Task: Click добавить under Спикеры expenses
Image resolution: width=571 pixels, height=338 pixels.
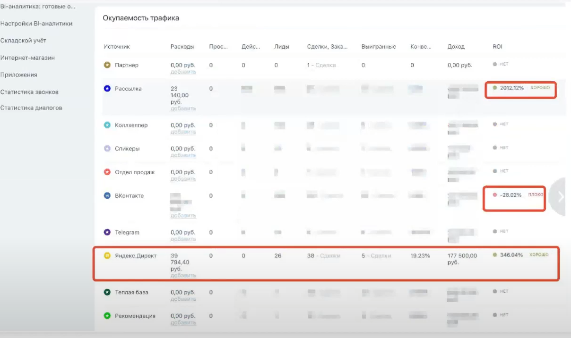Action: tap(183, 155)
